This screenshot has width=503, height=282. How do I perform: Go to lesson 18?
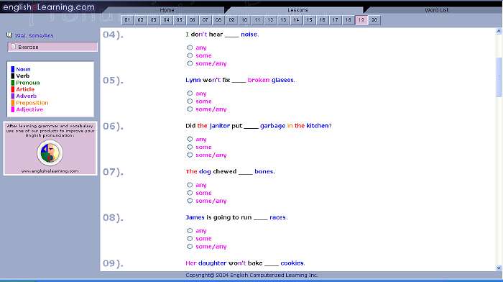tap(348, 20)
